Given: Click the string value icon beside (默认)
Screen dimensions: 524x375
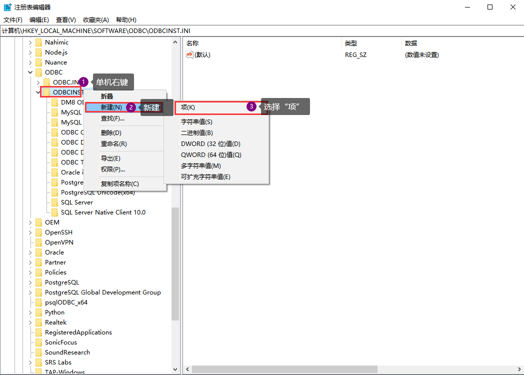Looking at the screenshot, I should point(189,54).
